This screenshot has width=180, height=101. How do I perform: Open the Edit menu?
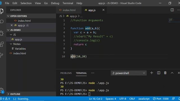[x=15, y=3]
